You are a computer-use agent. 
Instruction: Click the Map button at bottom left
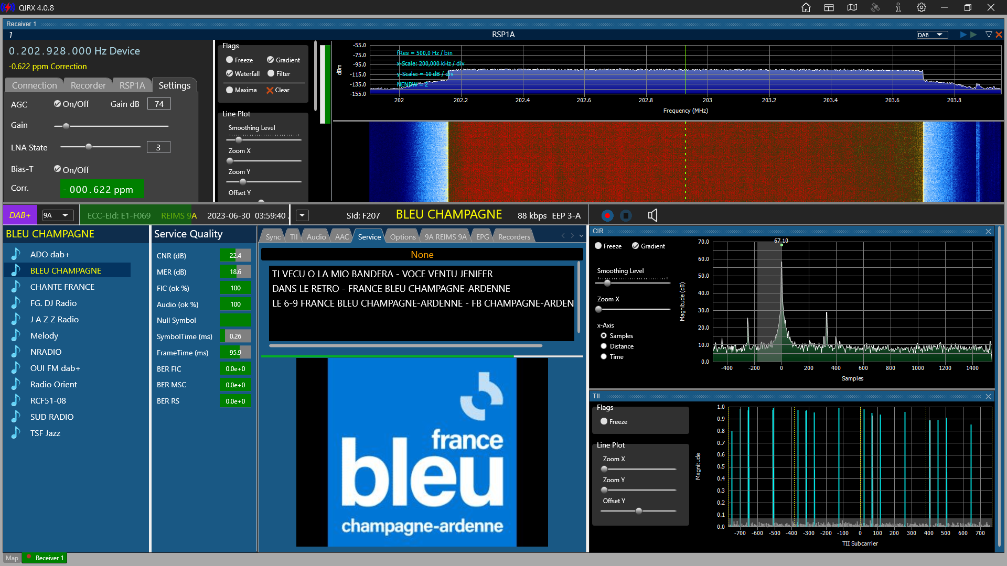[x=12, y=558]
